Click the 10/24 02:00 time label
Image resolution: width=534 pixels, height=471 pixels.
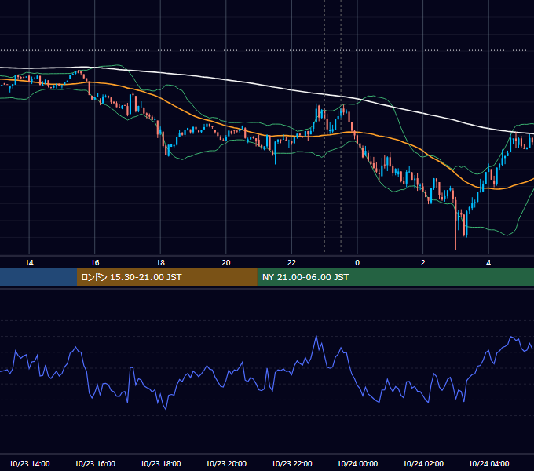click(423, 463)
